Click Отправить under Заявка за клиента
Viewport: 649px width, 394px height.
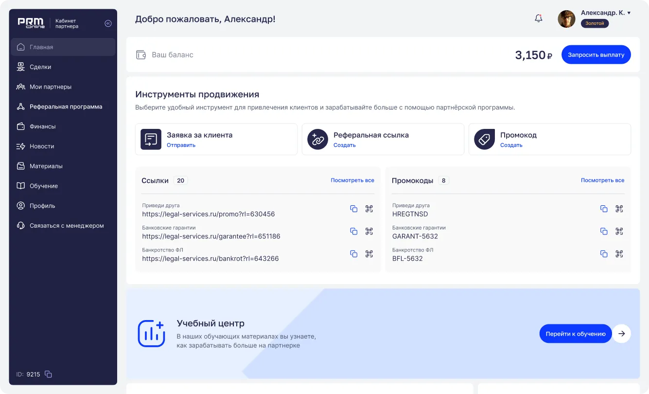pos(181,145)
